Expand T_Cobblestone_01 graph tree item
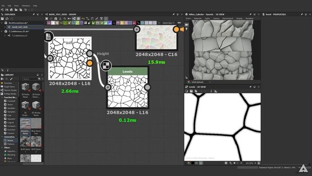Image resolution: width=312 pixels, height=176 pixels. pyautogui.click(x=5, y=36)
